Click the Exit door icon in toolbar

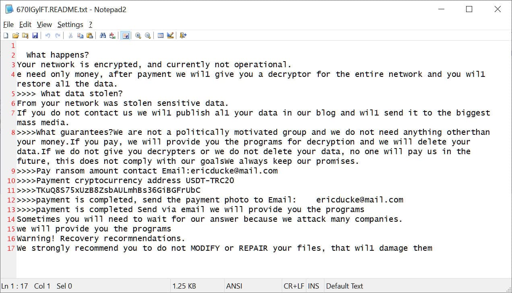pyautogui.click(x=183, y=35)
